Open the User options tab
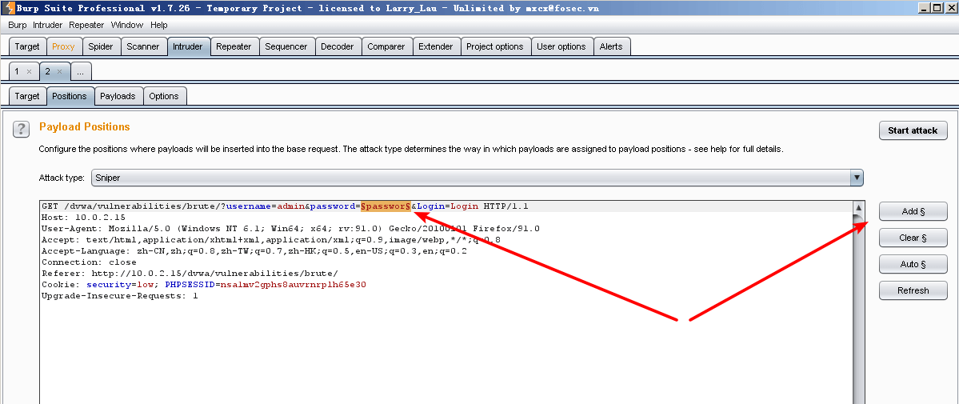The image size is (959, 404). [x=561, y=46]
